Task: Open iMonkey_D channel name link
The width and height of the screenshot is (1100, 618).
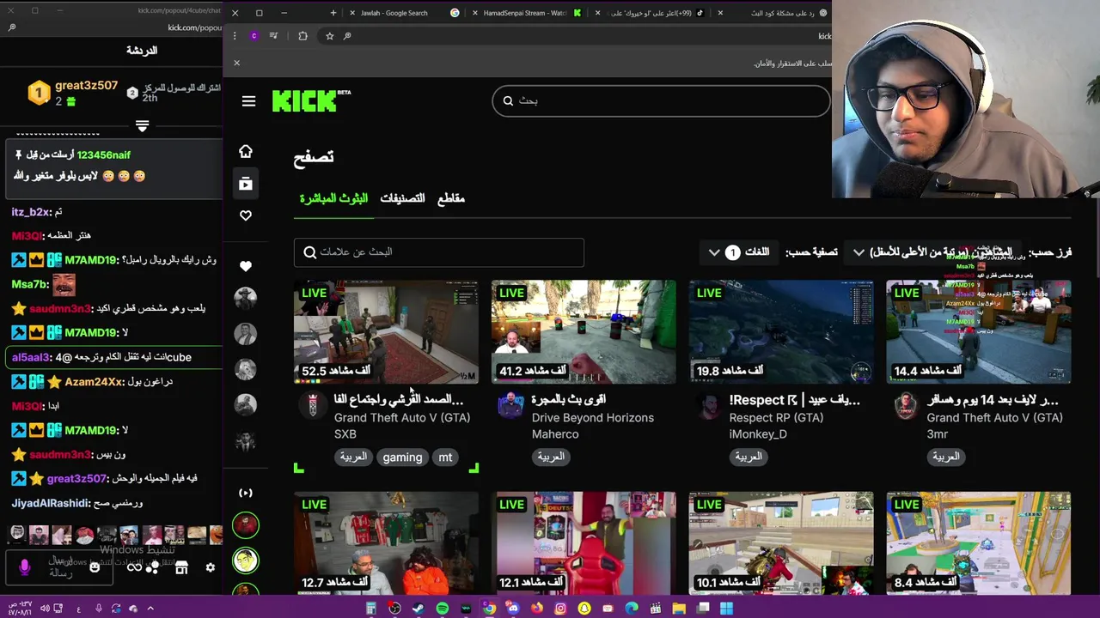Action: coord(758,434)
